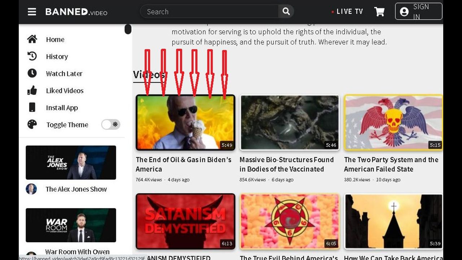Type in the Search field
Screen dimensions: 462x260
[209, 12]
